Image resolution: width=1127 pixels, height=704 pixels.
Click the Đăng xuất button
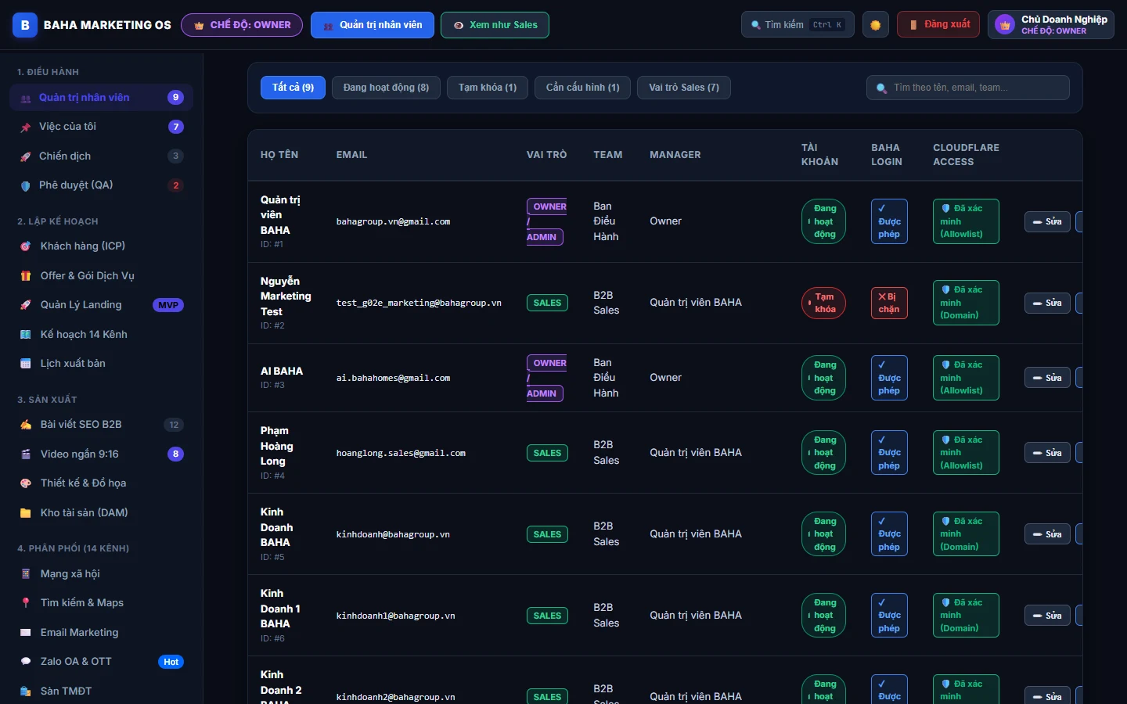939,25
